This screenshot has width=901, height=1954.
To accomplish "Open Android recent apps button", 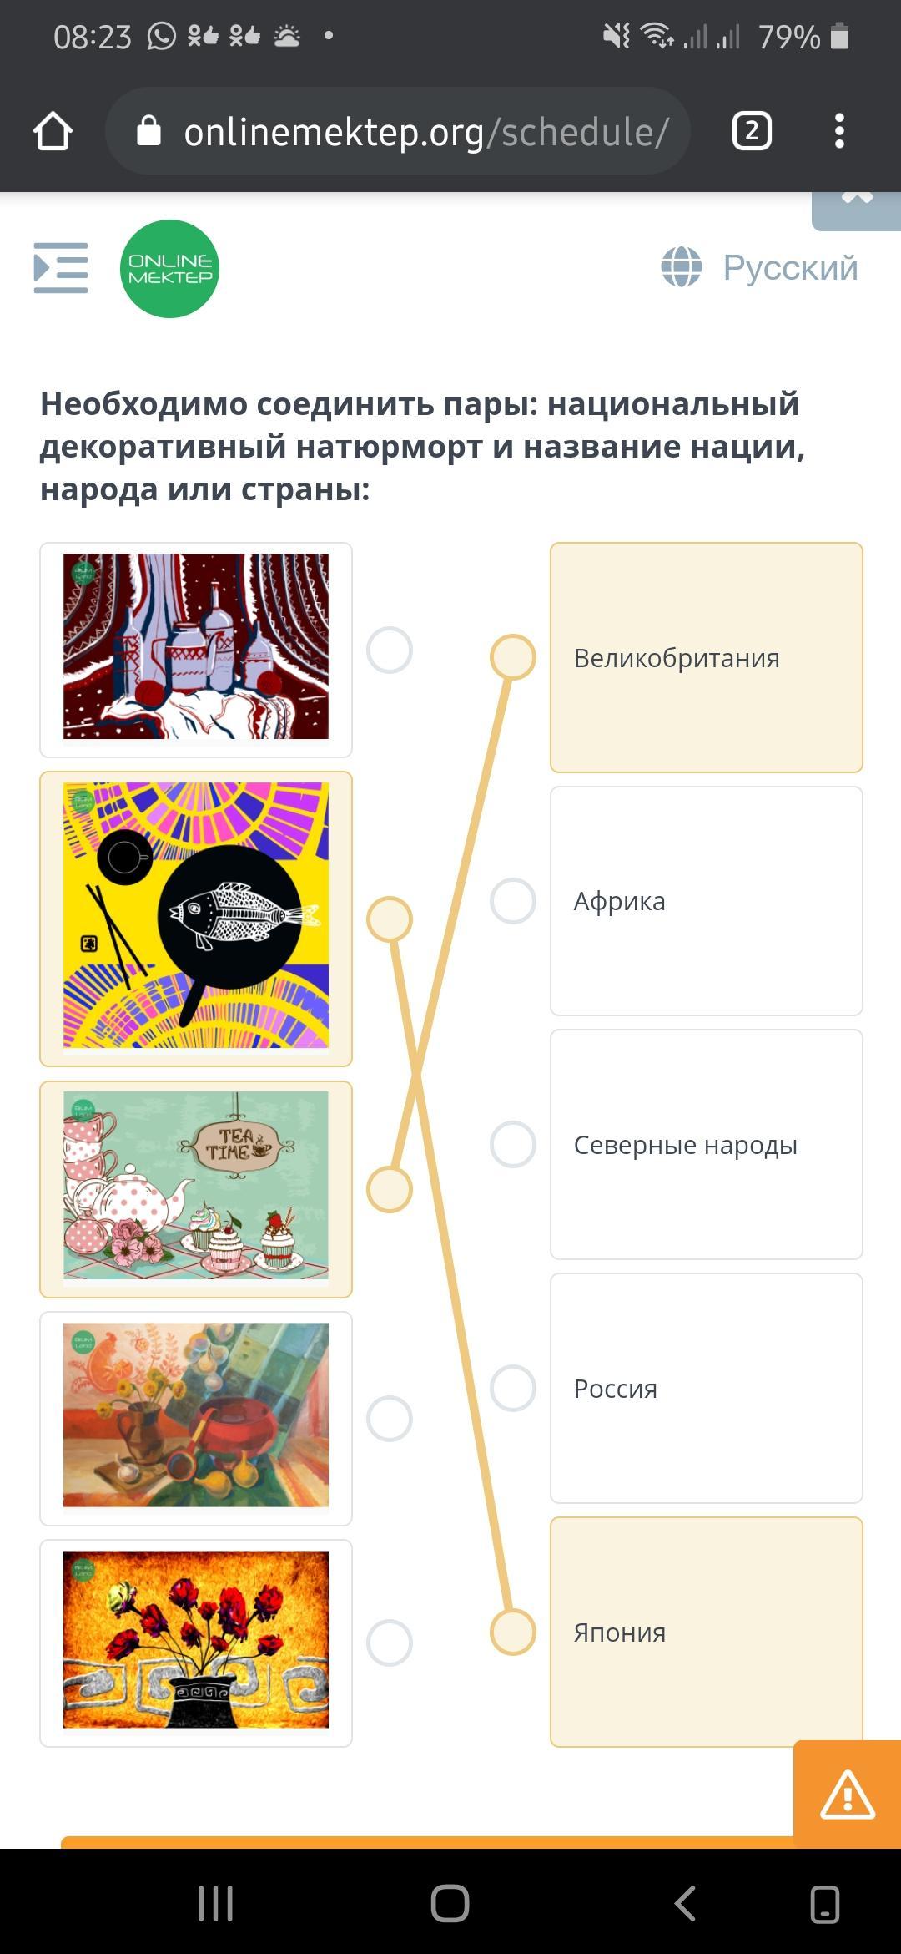I will 215,1905.
